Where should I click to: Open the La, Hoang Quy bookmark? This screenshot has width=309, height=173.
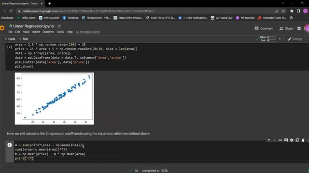pyautogui.click(x=222, y=18)
